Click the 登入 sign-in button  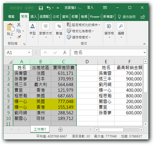90,8
